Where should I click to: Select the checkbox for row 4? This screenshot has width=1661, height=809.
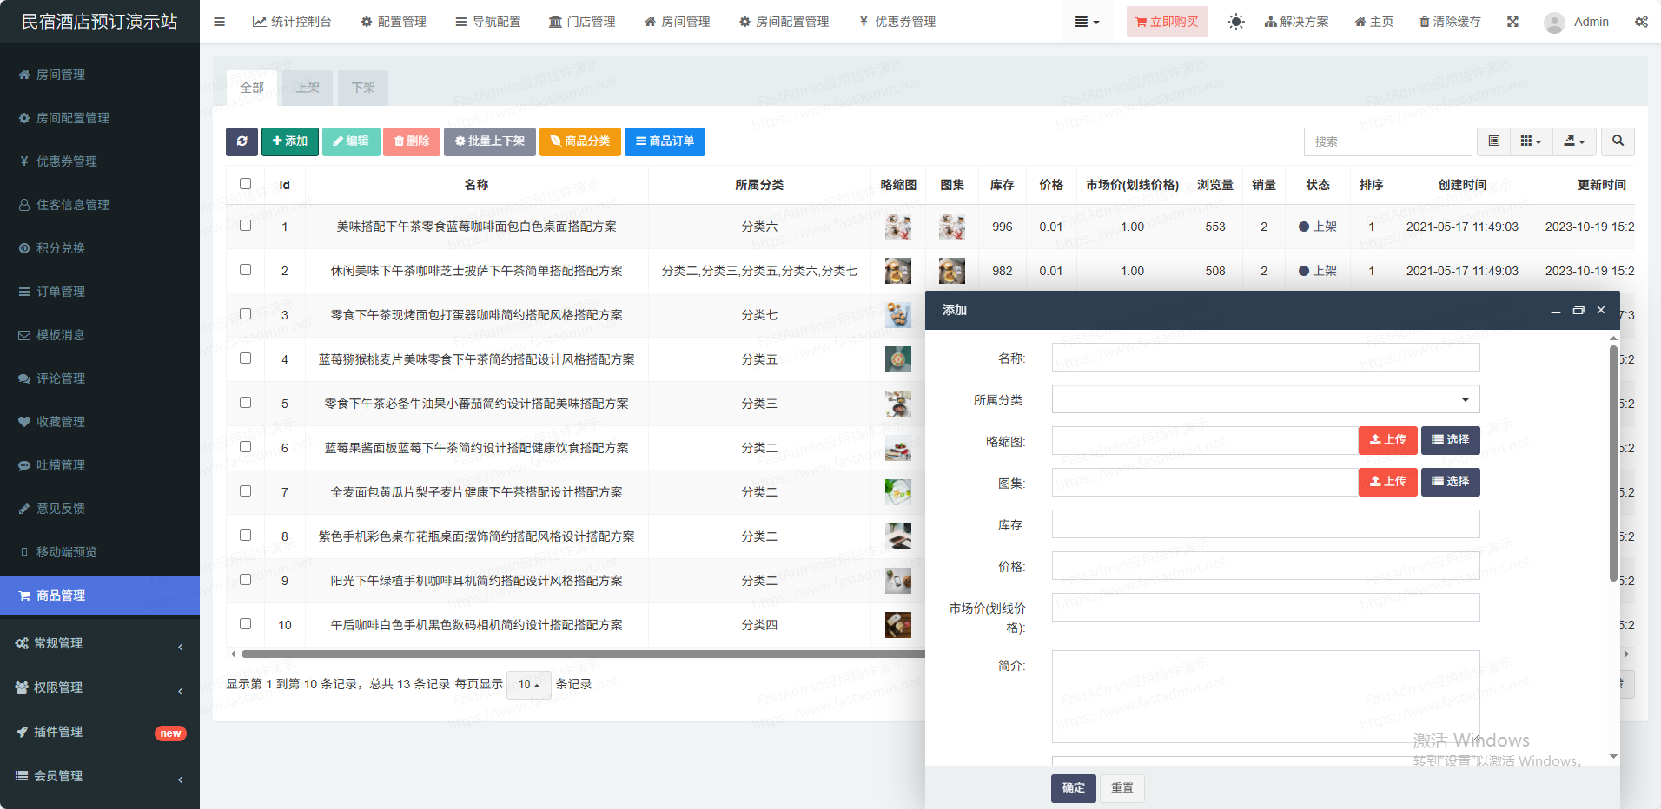tap(245, 358)
